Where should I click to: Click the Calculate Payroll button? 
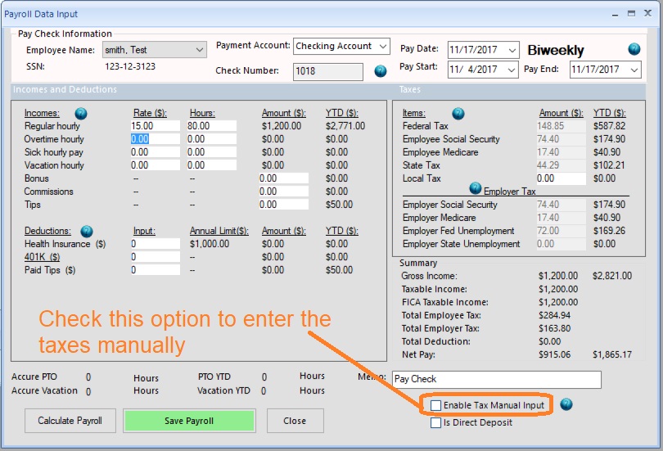(x=70, y=421)
